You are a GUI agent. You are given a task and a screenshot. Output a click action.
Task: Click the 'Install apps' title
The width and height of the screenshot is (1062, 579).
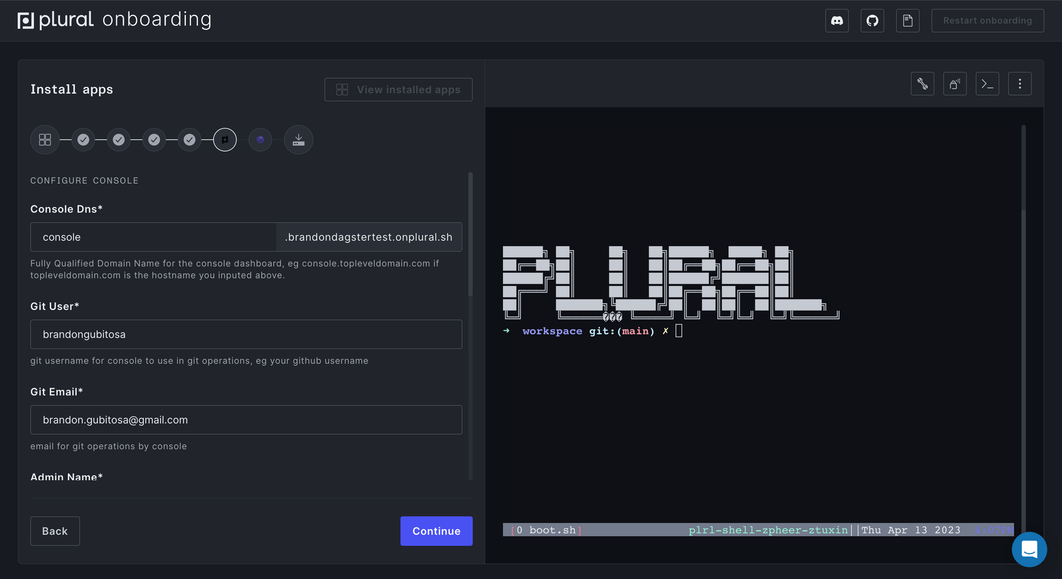click(72, 90)
